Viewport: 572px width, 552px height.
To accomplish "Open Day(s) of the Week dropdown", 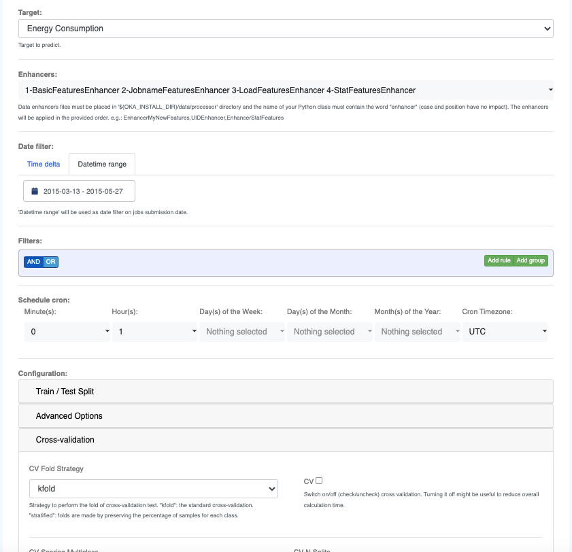I will point(242,332).
